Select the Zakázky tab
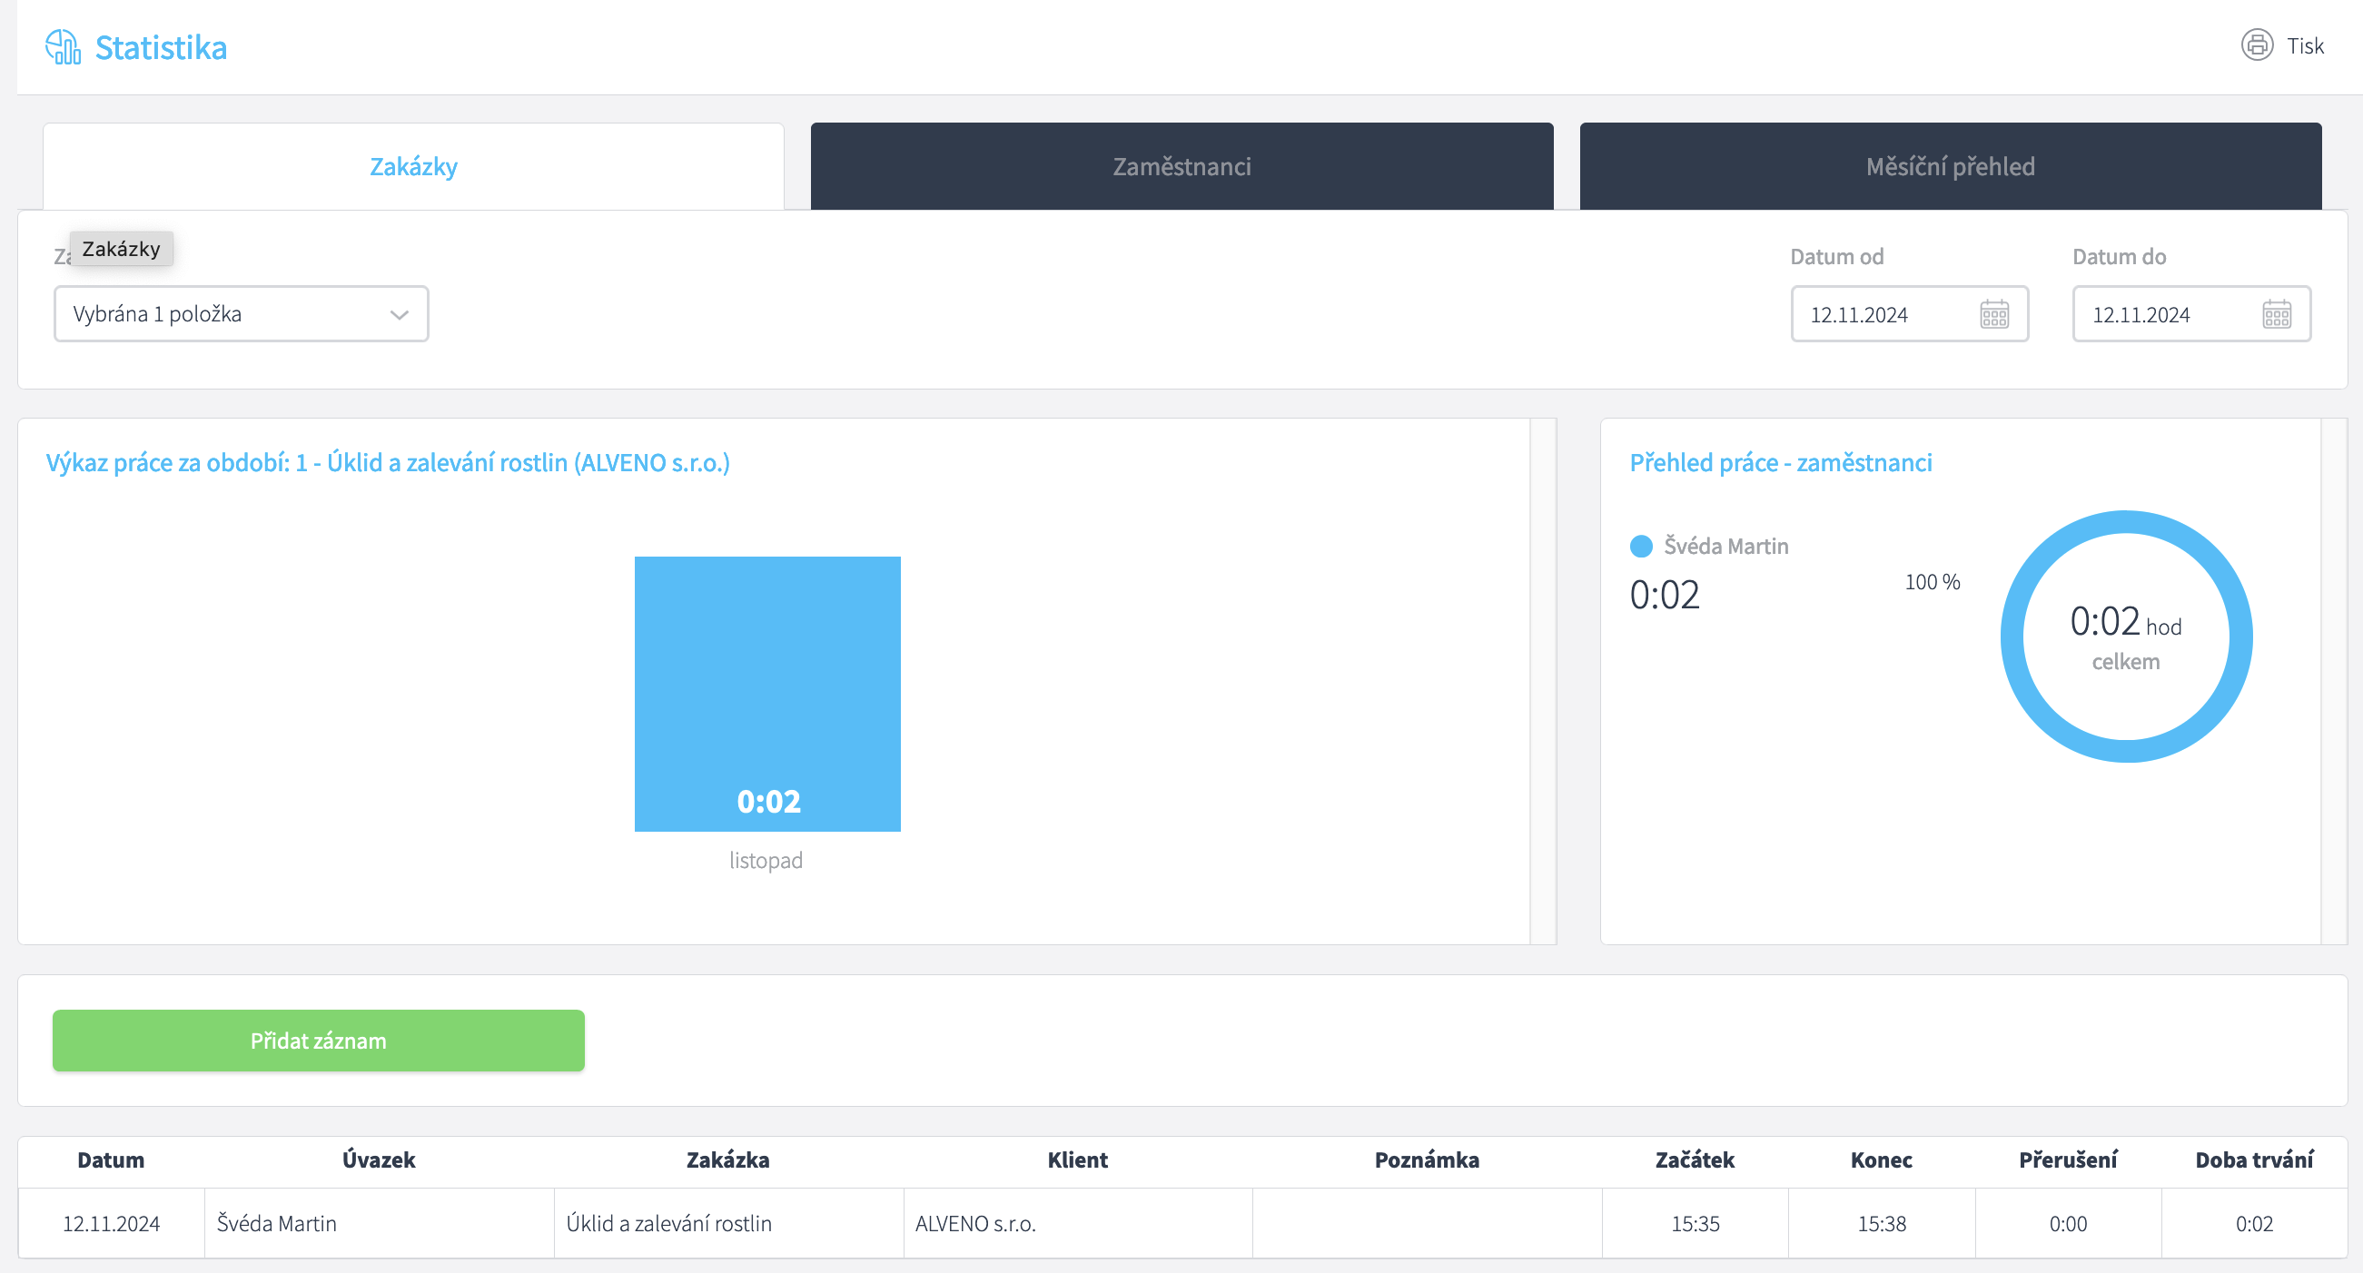The image size is (2363, 1273). point(413,167)
